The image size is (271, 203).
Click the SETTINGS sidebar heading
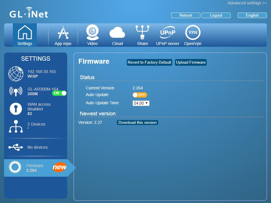click(x=36, y=59)
